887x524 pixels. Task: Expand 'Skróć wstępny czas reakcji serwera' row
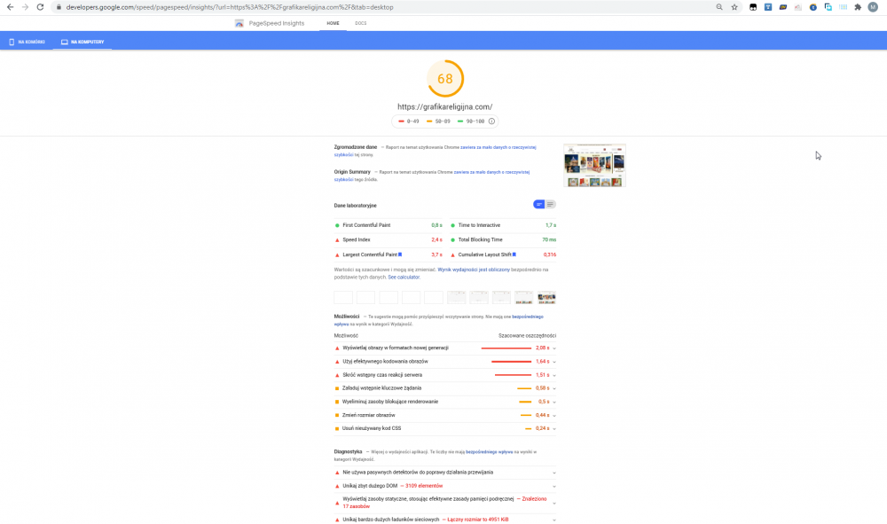[x=445, y=375]
